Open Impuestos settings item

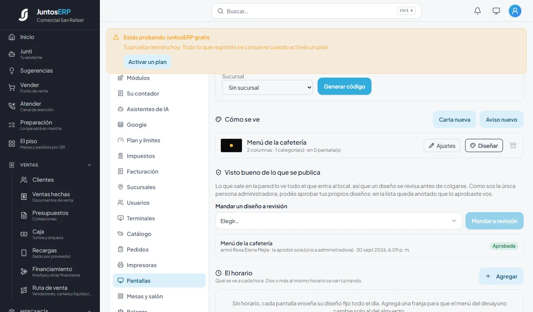click(159, 156)
